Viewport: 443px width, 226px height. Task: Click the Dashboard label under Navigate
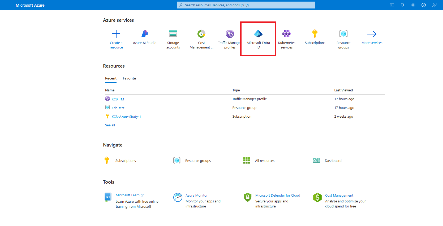(333, 161)
